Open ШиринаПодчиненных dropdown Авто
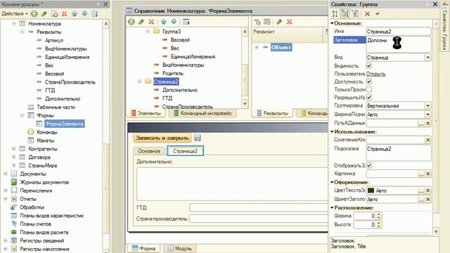The image size is (450, 253). (x=428, y=115)
